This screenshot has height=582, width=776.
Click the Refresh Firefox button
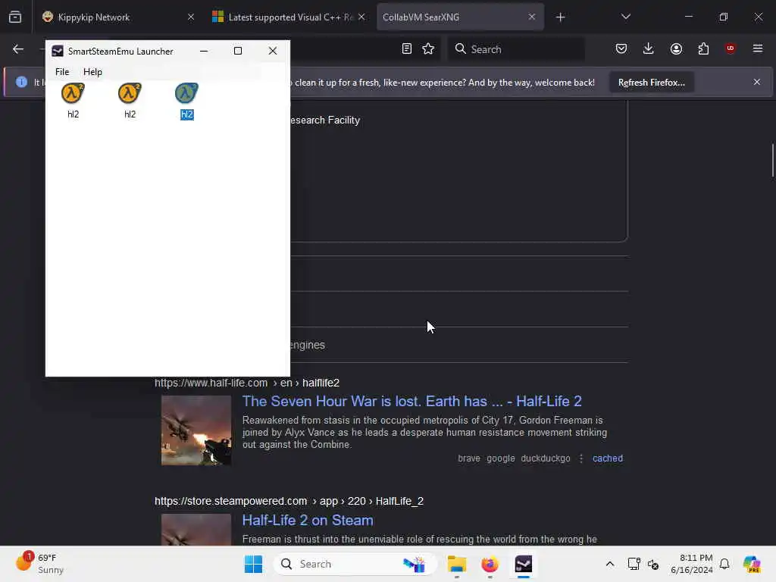pos(651,82)
